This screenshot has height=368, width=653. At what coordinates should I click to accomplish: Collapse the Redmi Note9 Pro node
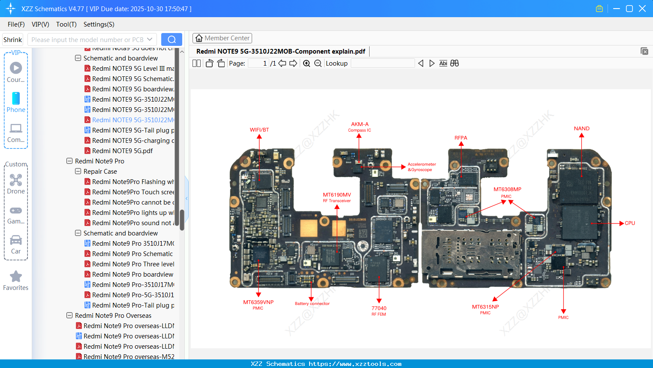[69, 161]
